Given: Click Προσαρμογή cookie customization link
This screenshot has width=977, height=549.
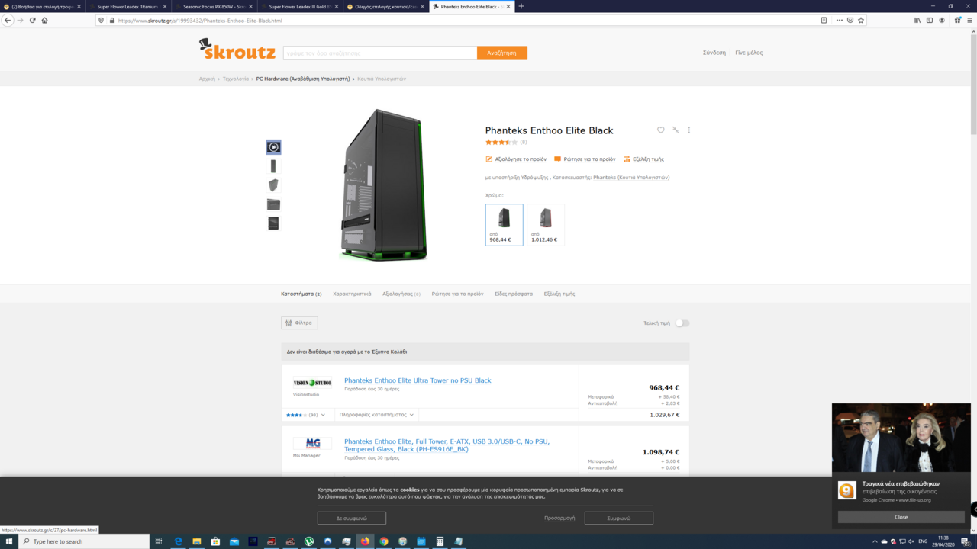Looking at the screenshot, I should pos(559,518).
